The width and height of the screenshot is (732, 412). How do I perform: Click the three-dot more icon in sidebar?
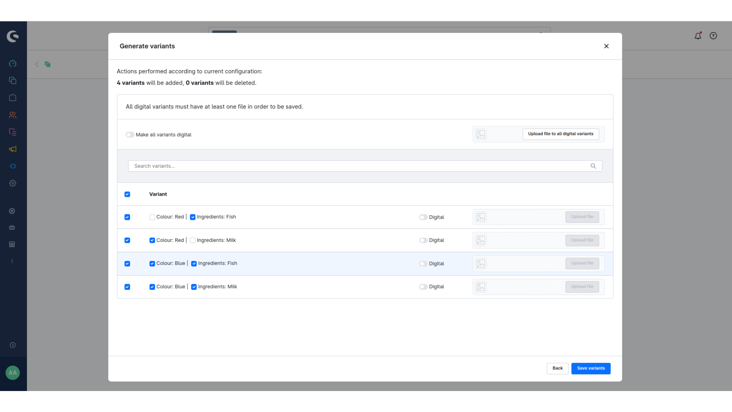(x=12, y=261)
